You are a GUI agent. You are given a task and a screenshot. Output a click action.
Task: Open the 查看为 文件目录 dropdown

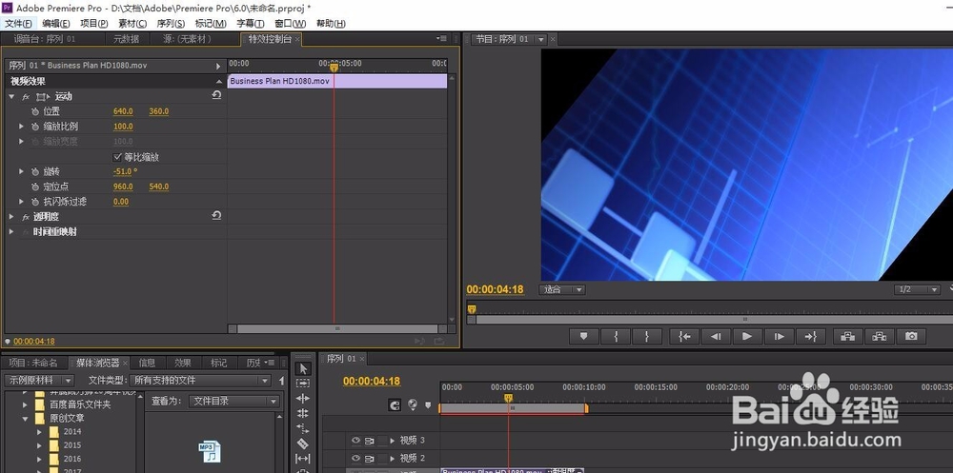pyautogui.click(x=234, y=402)
